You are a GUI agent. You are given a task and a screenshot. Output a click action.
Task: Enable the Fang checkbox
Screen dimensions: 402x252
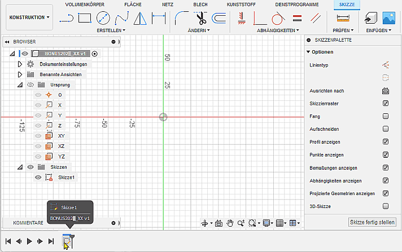click(x=386, y=116)
